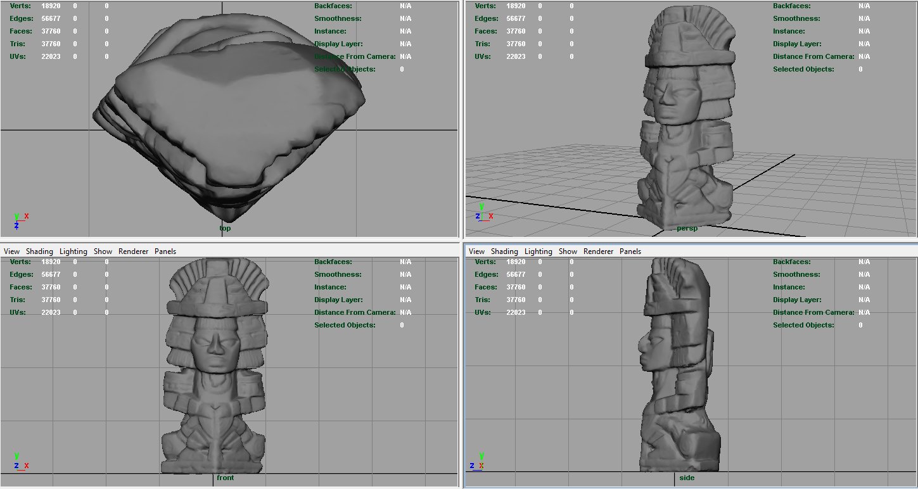Open the Shading menu in the front viewport

(39, 251)
